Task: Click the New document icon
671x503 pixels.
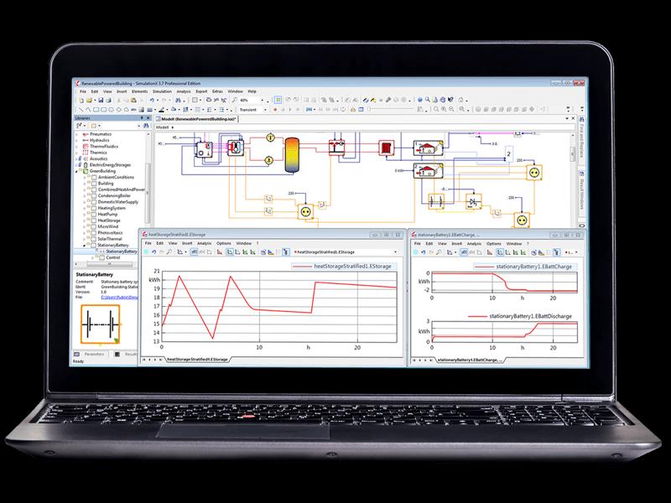Action: (81, 100)
